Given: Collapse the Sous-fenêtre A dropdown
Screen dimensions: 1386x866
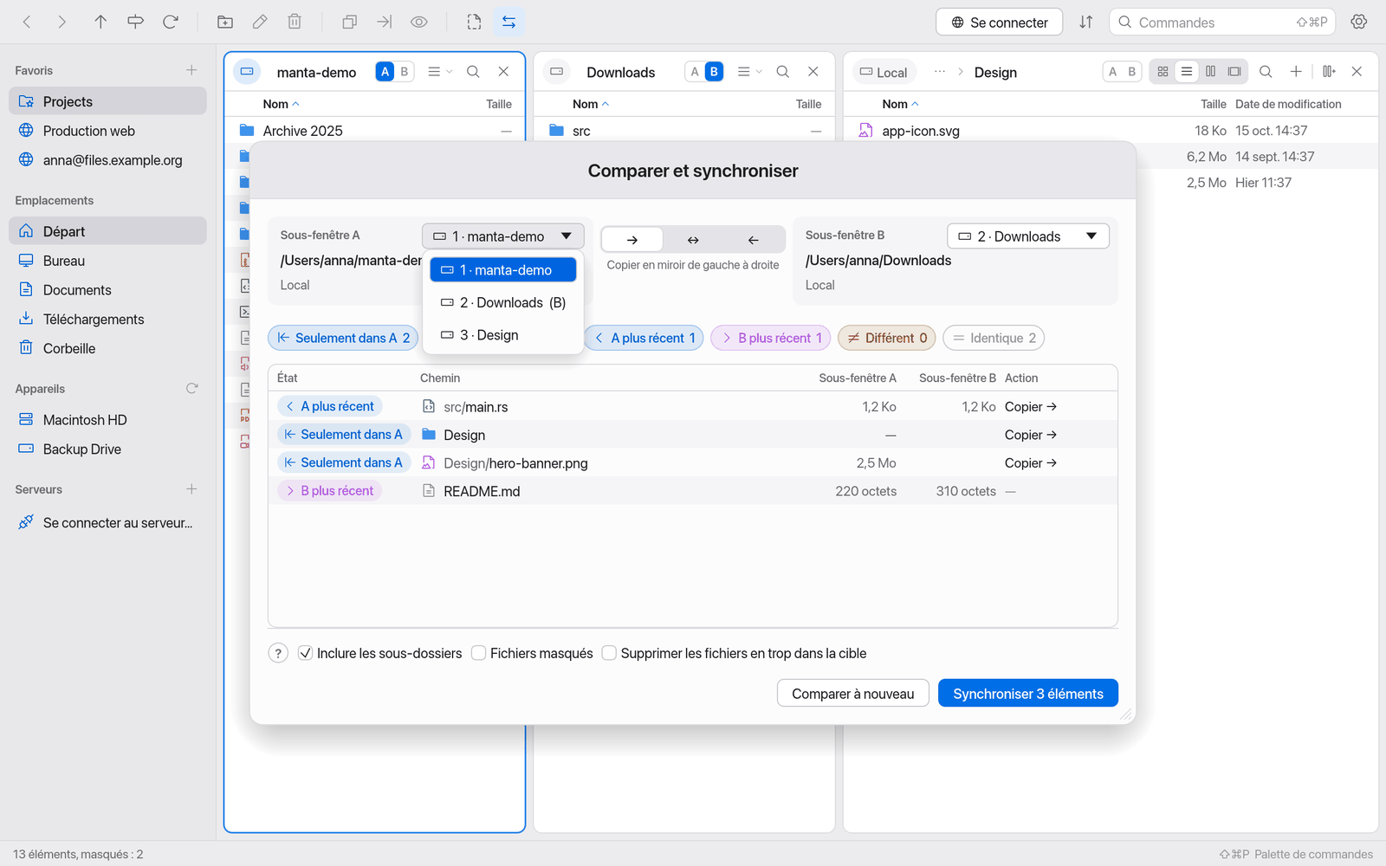Looking at the screenshot, I should tap(502, 236).
